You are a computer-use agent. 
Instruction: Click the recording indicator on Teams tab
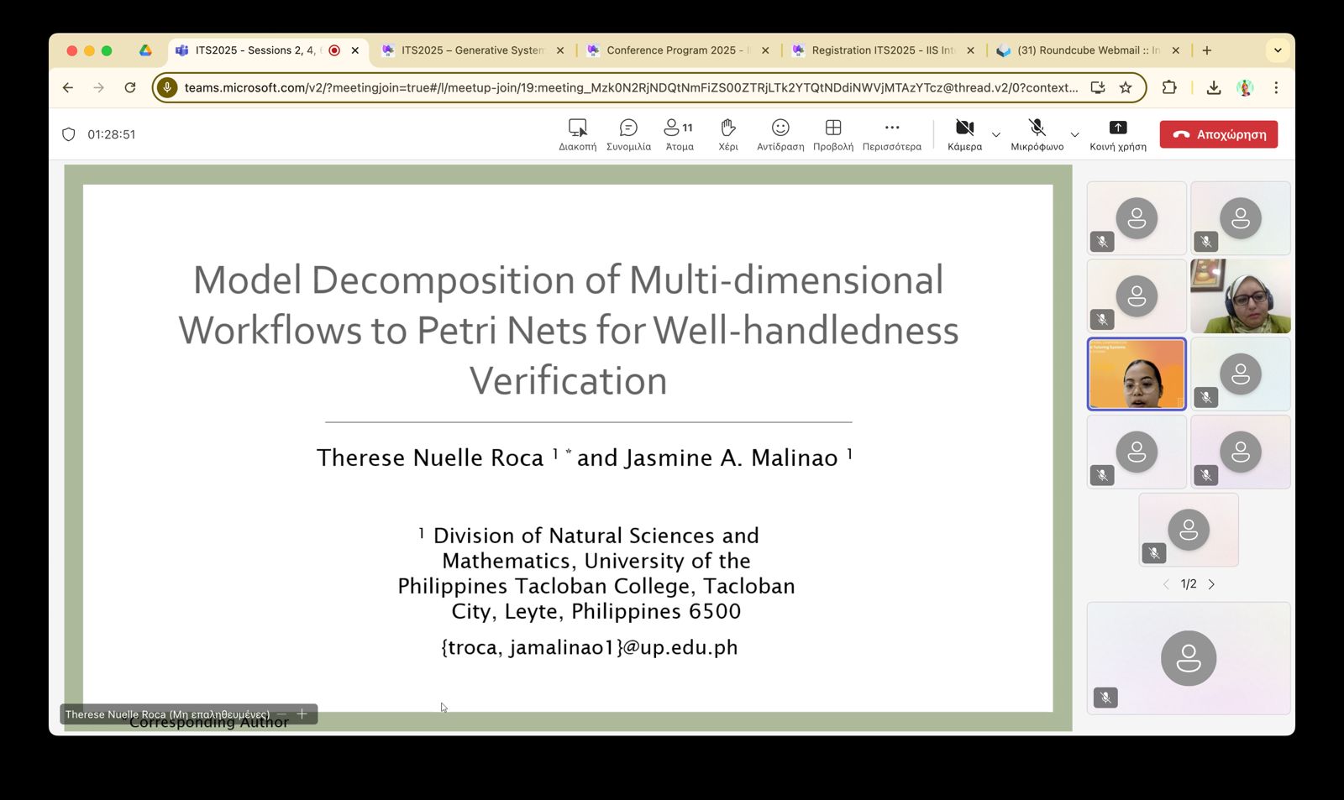[x=334, y=50]
